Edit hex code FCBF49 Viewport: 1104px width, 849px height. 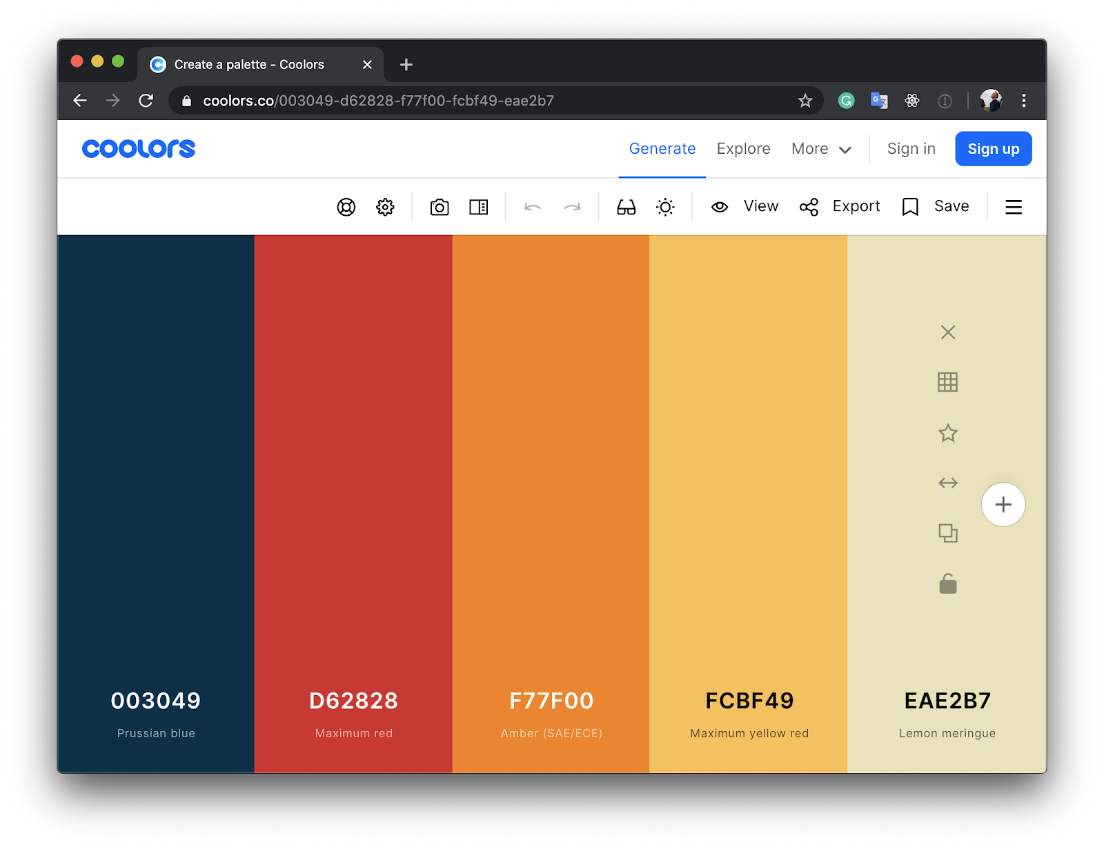pyautogui.click(x=749, y=701)
